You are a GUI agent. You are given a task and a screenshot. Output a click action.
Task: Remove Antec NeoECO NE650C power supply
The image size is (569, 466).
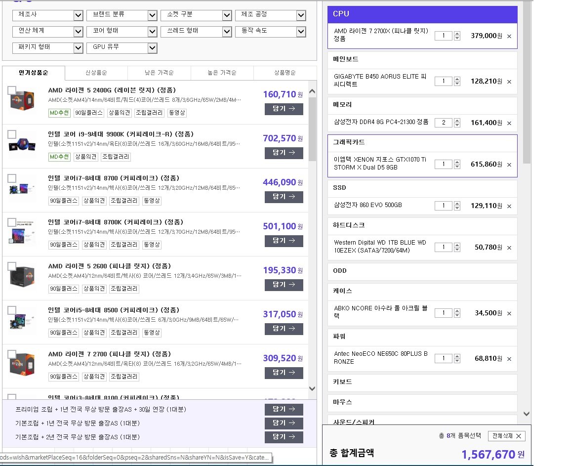click(509, 359)
